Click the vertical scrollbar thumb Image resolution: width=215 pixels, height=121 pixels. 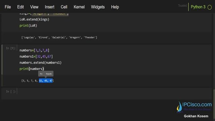pyautogui.click(x=214, y=104)
